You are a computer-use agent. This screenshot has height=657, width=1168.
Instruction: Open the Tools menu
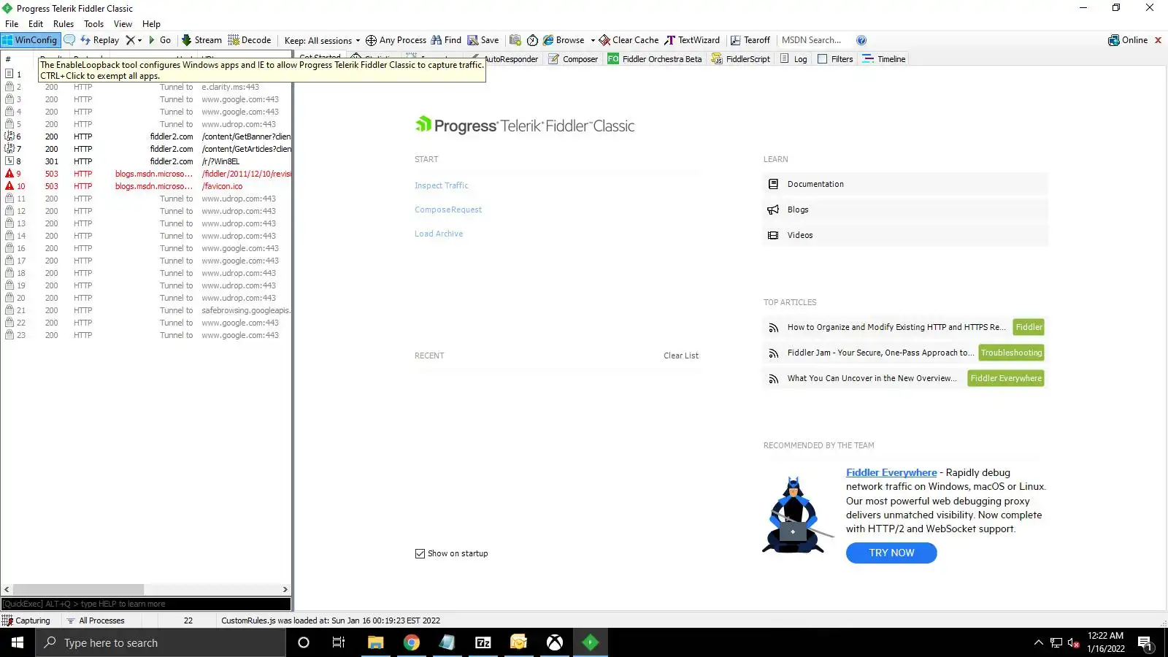(94, 24)
